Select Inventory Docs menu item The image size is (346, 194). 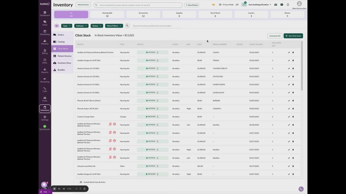pyautogui.click(x=62, y=63)
